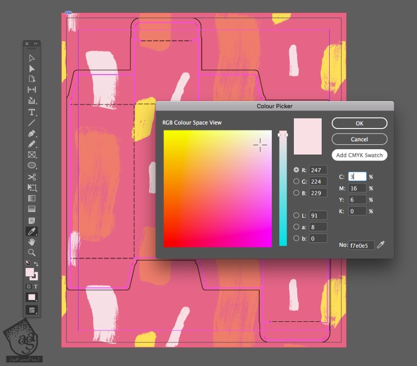
Task: Select the Eyedropper tool in the toolbar
Action: (32, 232)
